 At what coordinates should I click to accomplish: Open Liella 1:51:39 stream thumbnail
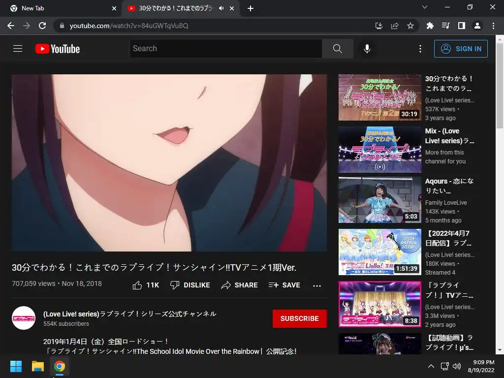tap(379, 252)
